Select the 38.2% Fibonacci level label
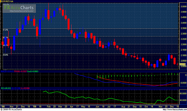 (x=5, y=45)
